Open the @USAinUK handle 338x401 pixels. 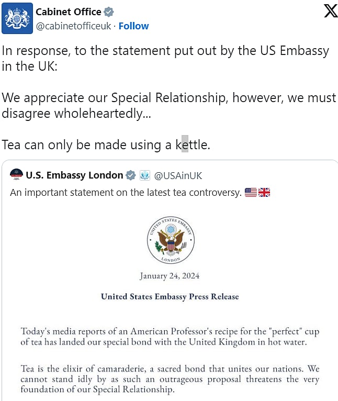(x=178, y=175)
